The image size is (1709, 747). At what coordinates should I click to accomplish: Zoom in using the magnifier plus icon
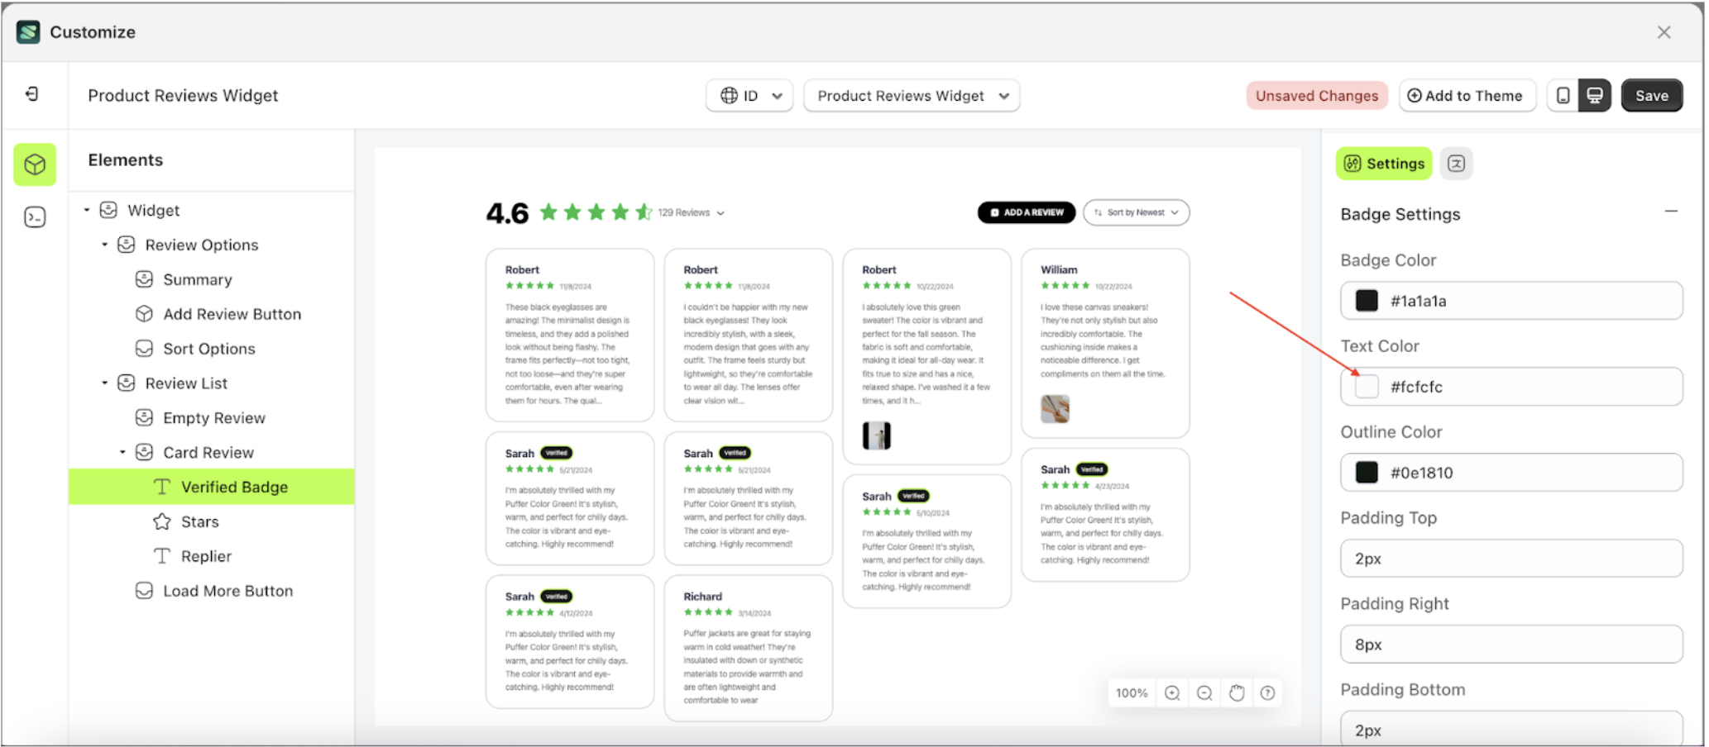[x=1172, y=692]
